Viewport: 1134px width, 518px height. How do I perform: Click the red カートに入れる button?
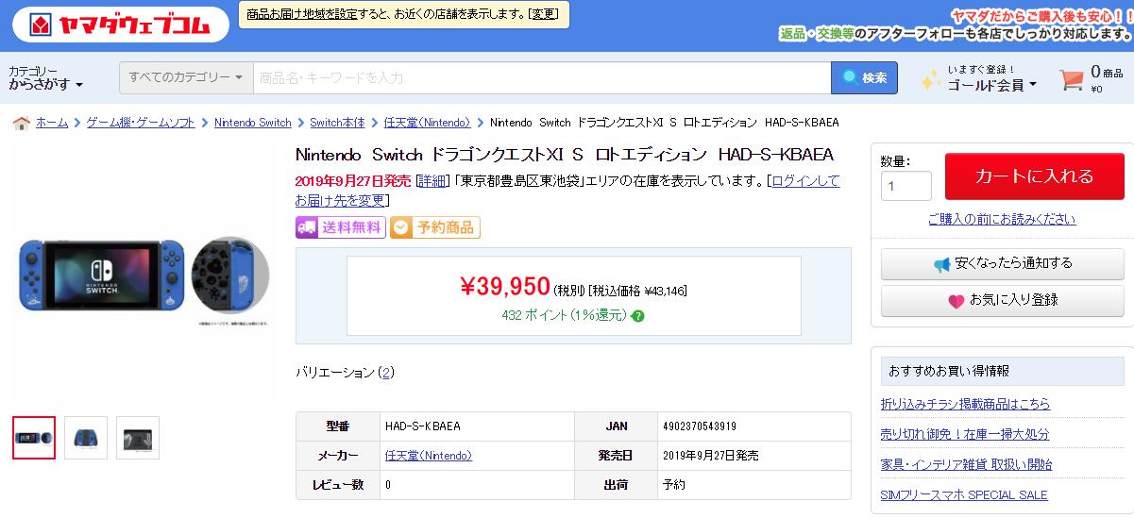tap(1034, 176)
